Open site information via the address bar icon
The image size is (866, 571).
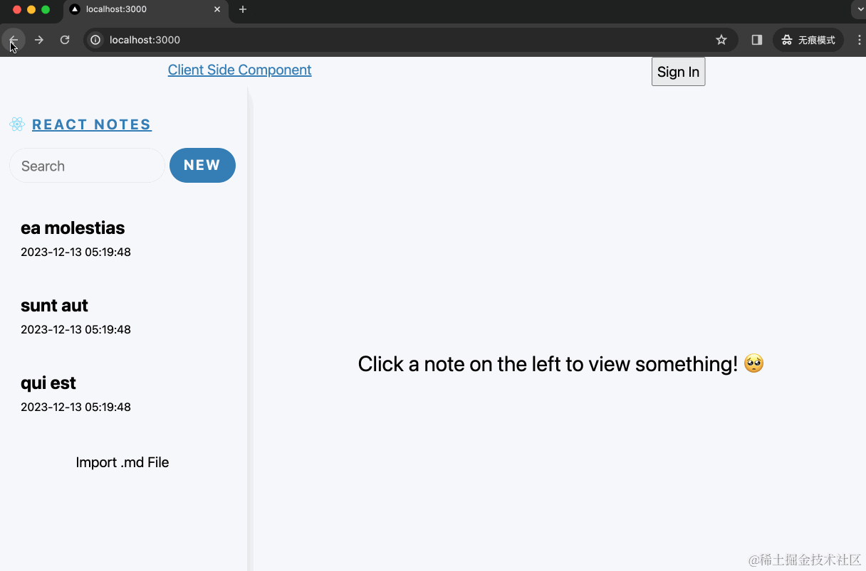[95, 40]
